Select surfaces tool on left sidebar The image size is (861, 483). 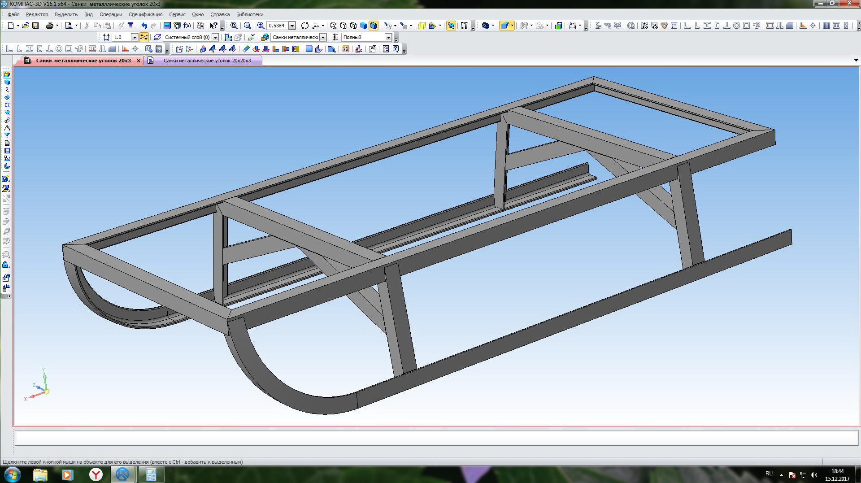pos(7,97)
